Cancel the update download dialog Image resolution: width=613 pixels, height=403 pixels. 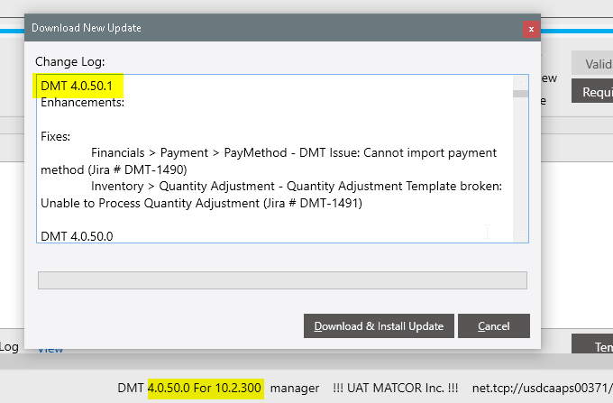[x=494, y=325]
